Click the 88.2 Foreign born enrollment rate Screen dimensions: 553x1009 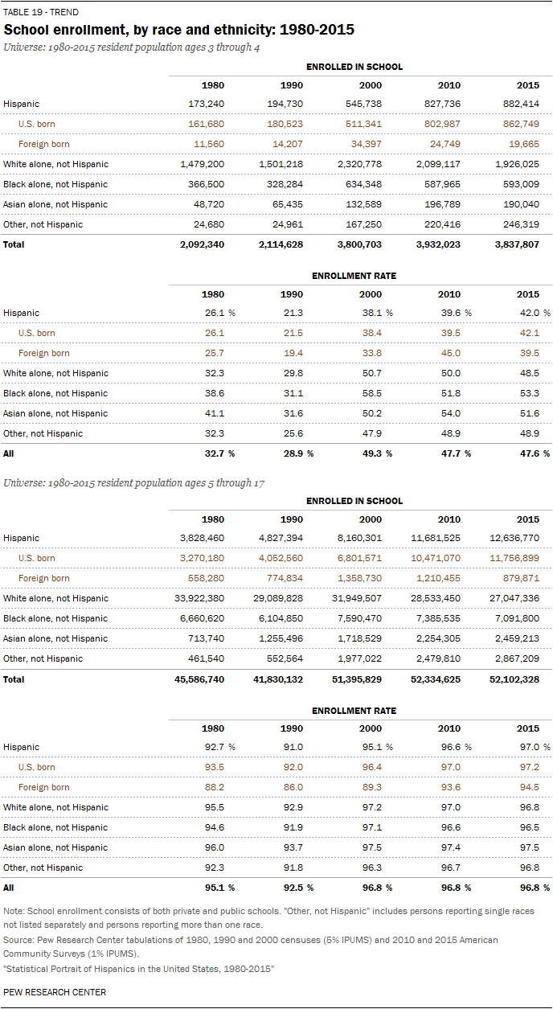pyautogui.click(x=213, y=787)
